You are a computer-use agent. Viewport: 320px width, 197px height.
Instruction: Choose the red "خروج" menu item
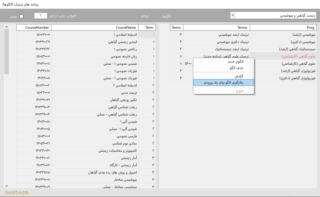239,91
